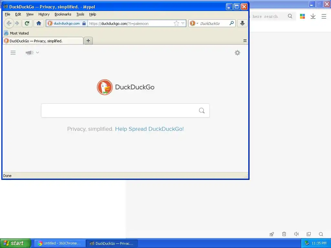Open downloads in the 360Chrome window
Viewport: 331px width, 248px height.
[x=313, y=16]
